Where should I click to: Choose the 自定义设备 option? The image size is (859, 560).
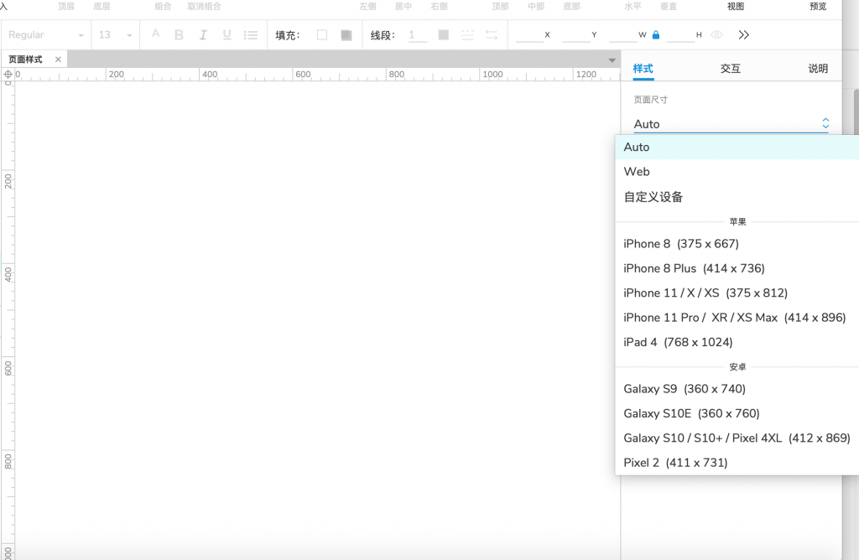click(653, 197)
